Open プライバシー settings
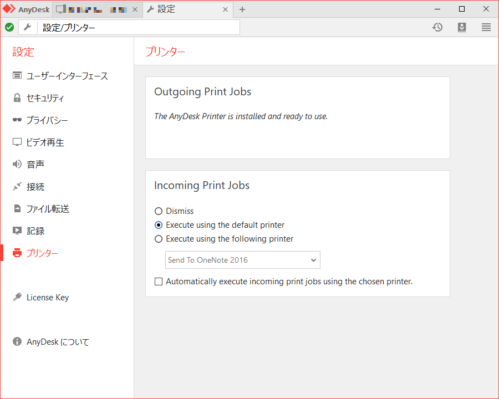 coord(47,120)
